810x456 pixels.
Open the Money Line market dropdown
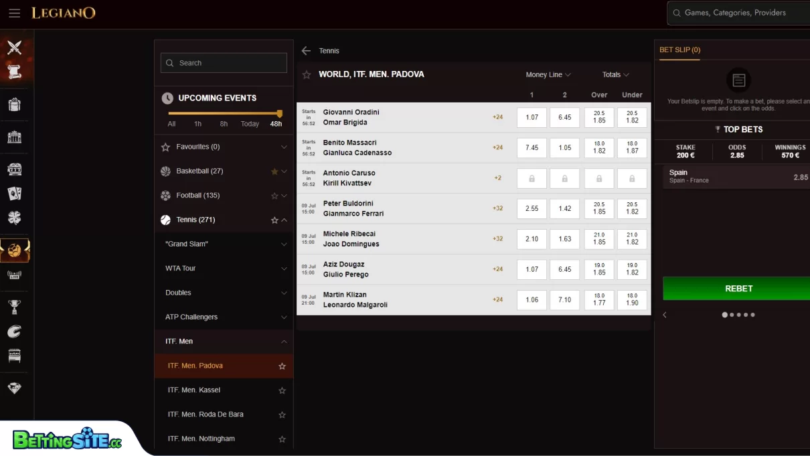pyautogui.click(x=548, y=75)
